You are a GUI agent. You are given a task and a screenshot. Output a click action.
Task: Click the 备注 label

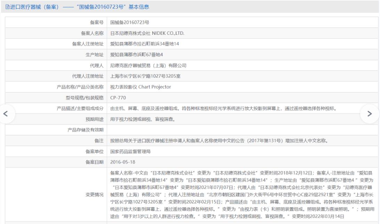tap(99, 141)
